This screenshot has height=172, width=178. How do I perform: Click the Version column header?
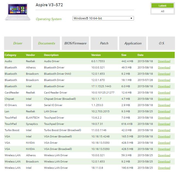point(96,55)
